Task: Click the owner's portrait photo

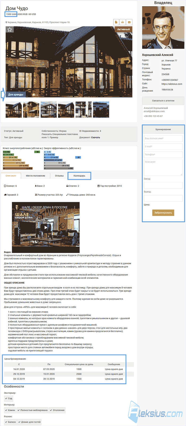Action: coord(163,27)
